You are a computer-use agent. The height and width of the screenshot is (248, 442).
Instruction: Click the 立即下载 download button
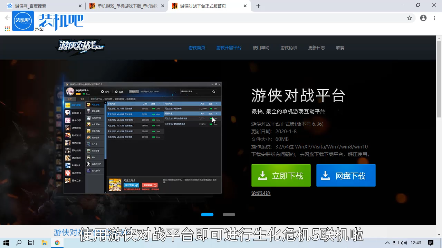(281, 175)
